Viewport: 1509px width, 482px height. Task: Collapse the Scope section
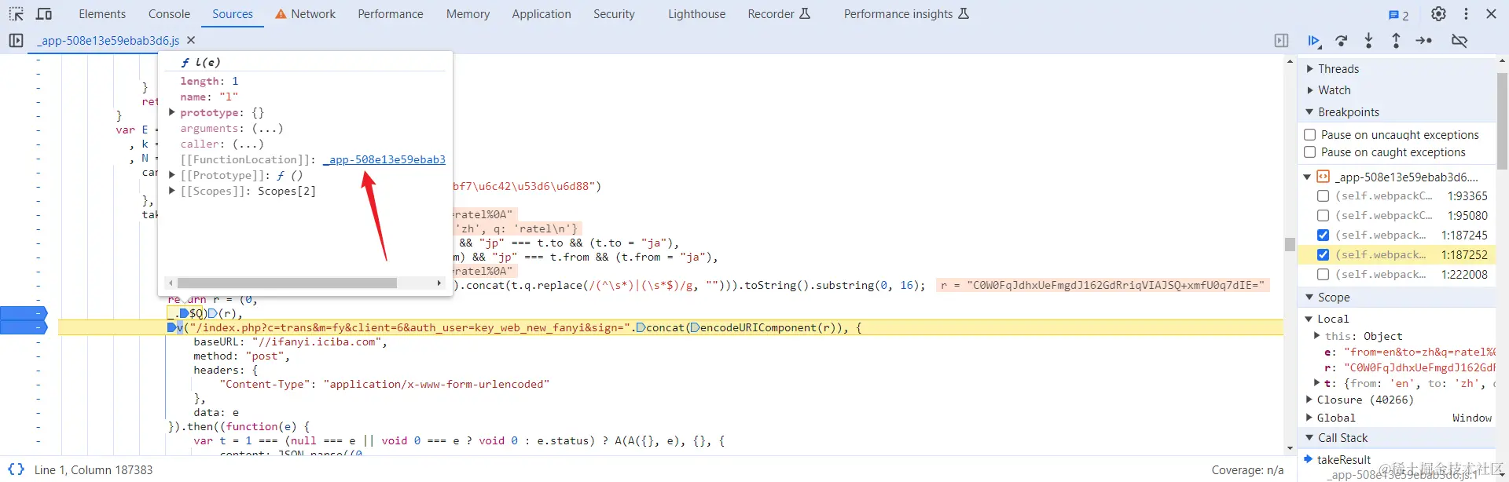tap(1310, 298)
